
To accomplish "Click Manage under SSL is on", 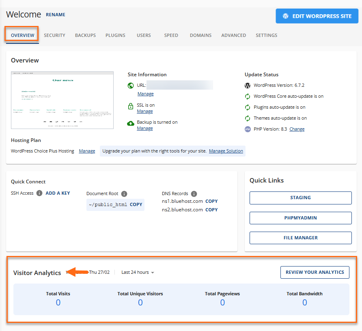I will coord(145,111).
